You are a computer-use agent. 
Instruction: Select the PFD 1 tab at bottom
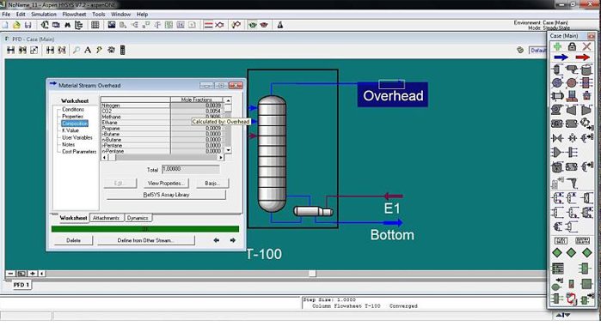21,285
